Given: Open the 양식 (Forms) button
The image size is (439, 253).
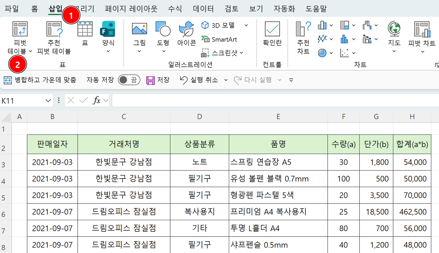Looking at the screenshot, I should coord(108,37).
